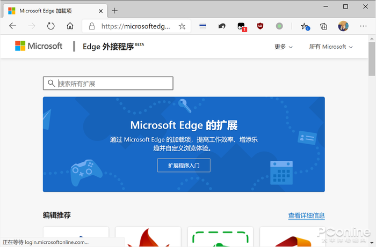Click the Microsoft logo link
The image size is (376, 247).
(x=39, y=47)
